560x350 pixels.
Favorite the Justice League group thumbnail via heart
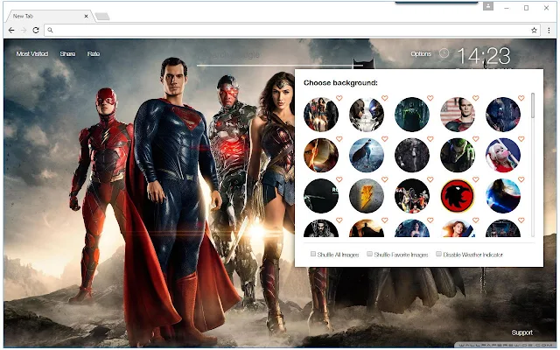339,98
